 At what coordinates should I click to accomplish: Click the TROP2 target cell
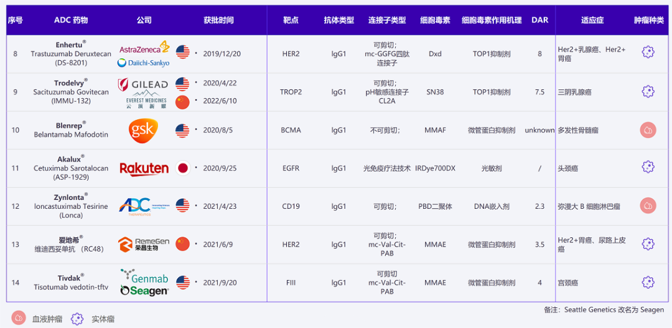pyautogui.click(x=291, y=92)
